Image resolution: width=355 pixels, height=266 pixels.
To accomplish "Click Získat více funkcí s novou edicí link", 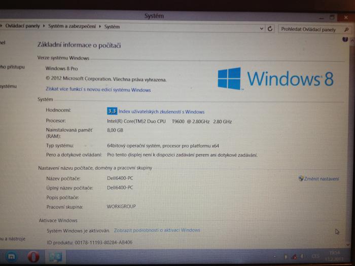I will (98, 90).
